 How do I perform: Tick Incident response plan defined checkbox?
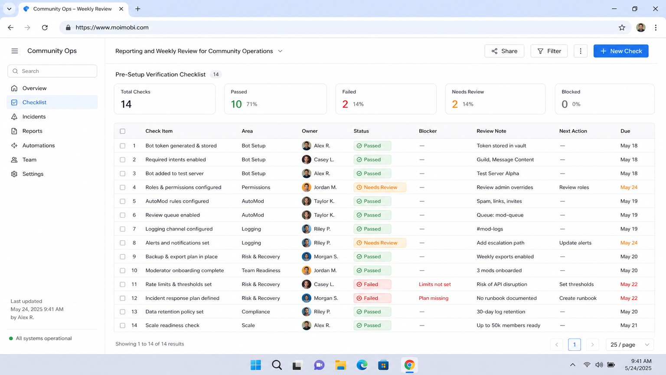point(123,298)
